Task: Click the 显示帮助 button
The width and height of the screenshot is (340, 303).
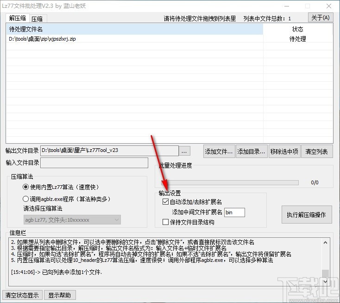Action: click(60, 295)
